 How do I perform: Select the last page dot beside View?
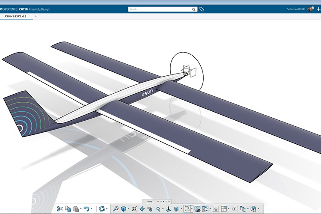click(170, 201)
